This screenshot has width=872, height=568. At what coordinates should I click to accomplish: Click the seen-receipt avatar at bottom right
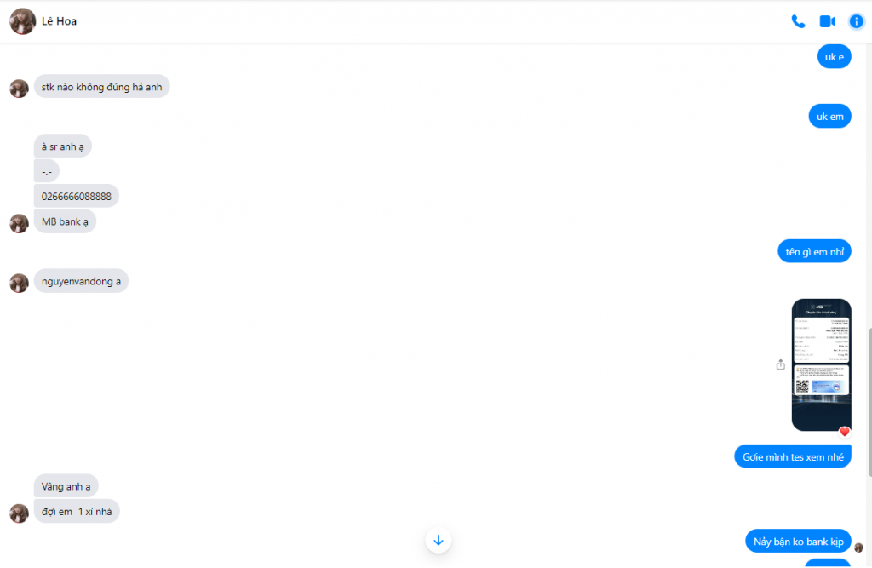tap(858, 548)
